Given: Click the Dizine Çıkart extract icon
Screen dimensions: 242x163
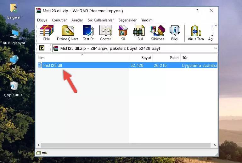Looking at the screenshot, I should [67, 33].
